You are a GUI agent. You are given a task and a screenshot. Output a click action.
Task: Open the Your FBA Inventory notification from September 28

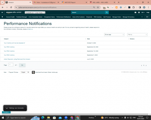point(9,47)
